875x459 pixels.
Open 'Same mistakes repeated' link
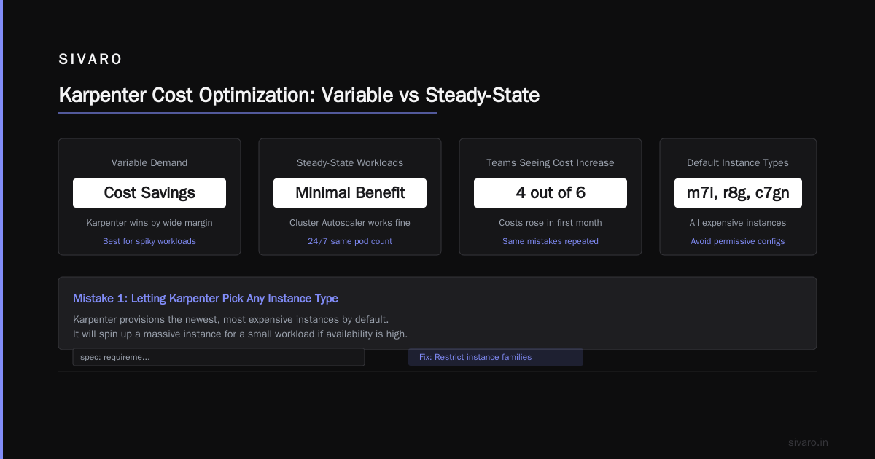(551, 241)
